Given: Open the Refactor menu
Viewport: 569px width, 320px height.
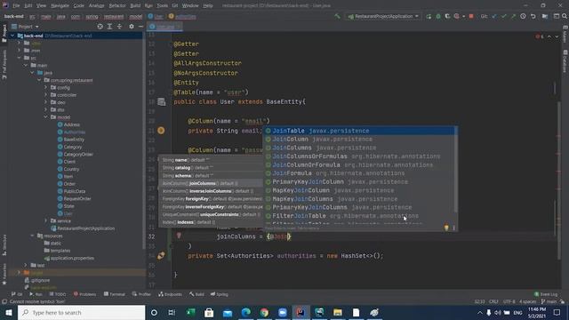Looking at the screenshot, I should point(117,5).
